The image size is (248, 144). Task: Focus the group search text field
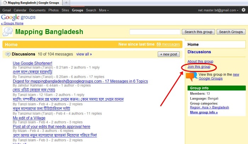pyautogui.click(x=155, y=32)
